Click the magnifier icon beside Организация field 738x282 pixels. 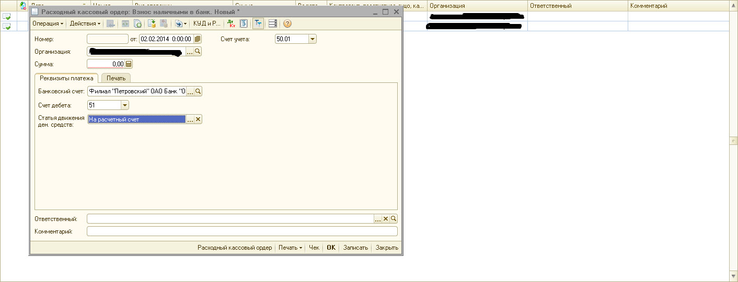coord(198,52)
